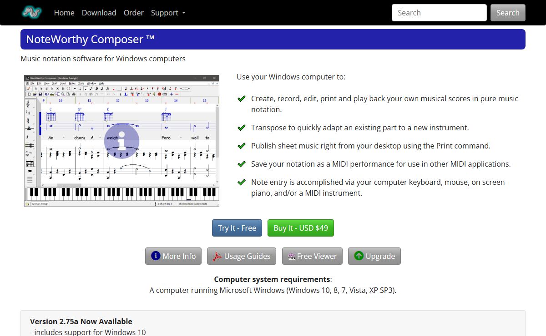Click the green check beside 'Note entry'

pyautogui.click(x=242, y=182)
